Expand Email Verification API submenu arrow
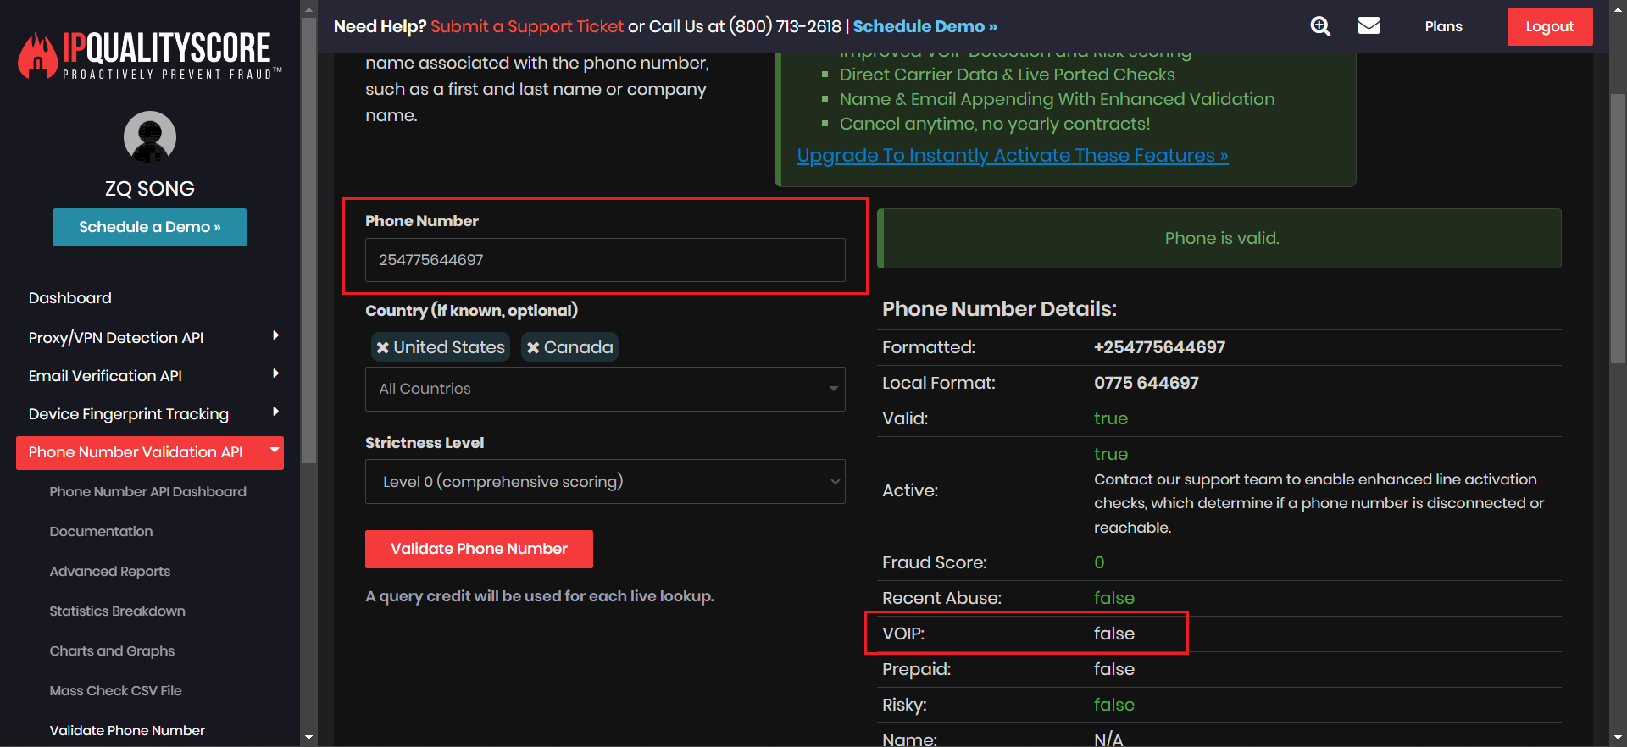The image size is (1627, 747). click(275, 374)
